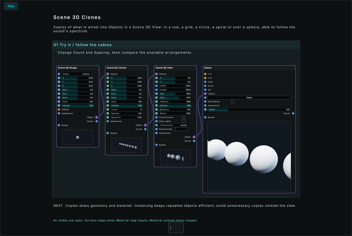Click the Object output port of Scene 3D Clones
Screen dimensions: 352x236
coord(145,125)
